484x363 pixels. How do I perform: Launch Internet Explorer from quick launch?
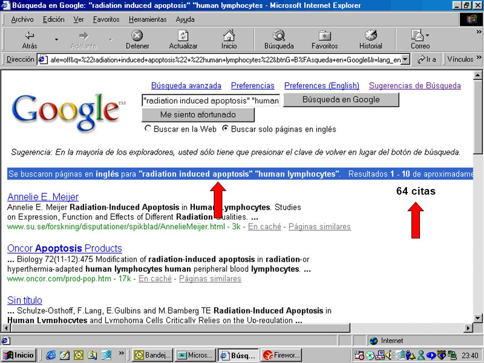(51, 355)
